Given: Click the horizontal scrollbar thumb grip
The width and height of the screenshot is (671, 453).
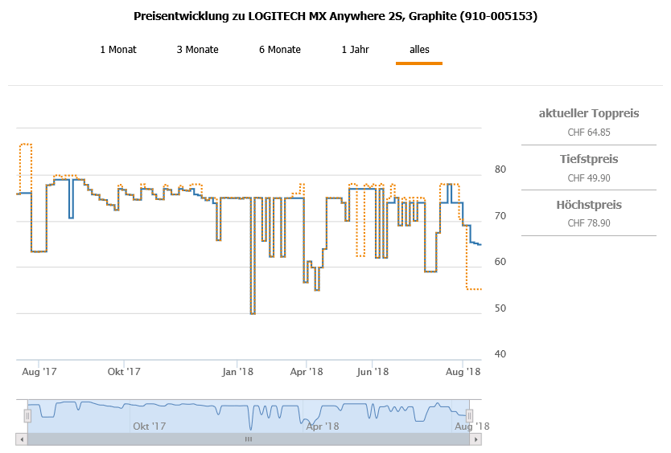Looking at the screenshot, I should (x=249, y=439).
